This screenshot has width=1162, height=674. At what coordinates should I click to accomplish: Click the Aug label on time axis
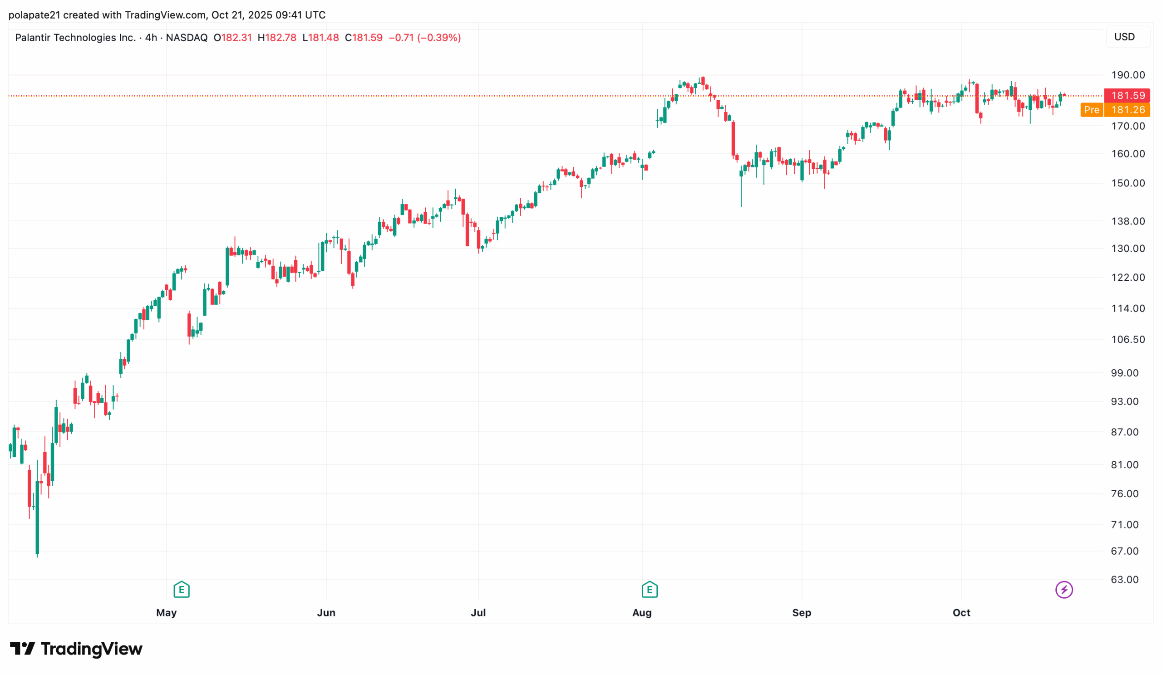point(642,613)
